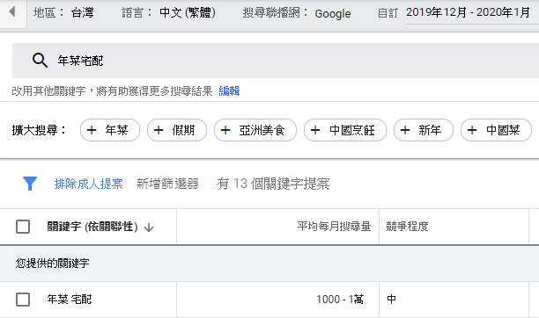This screenshot has width=539, height=318.
Task: Click the 有 13 個關鍵字提案 count text
Action: click(273, 184)
